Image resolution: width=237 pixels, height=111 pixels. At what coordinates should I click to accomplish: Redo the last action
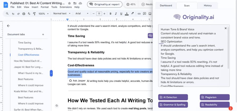coord(18,14)
